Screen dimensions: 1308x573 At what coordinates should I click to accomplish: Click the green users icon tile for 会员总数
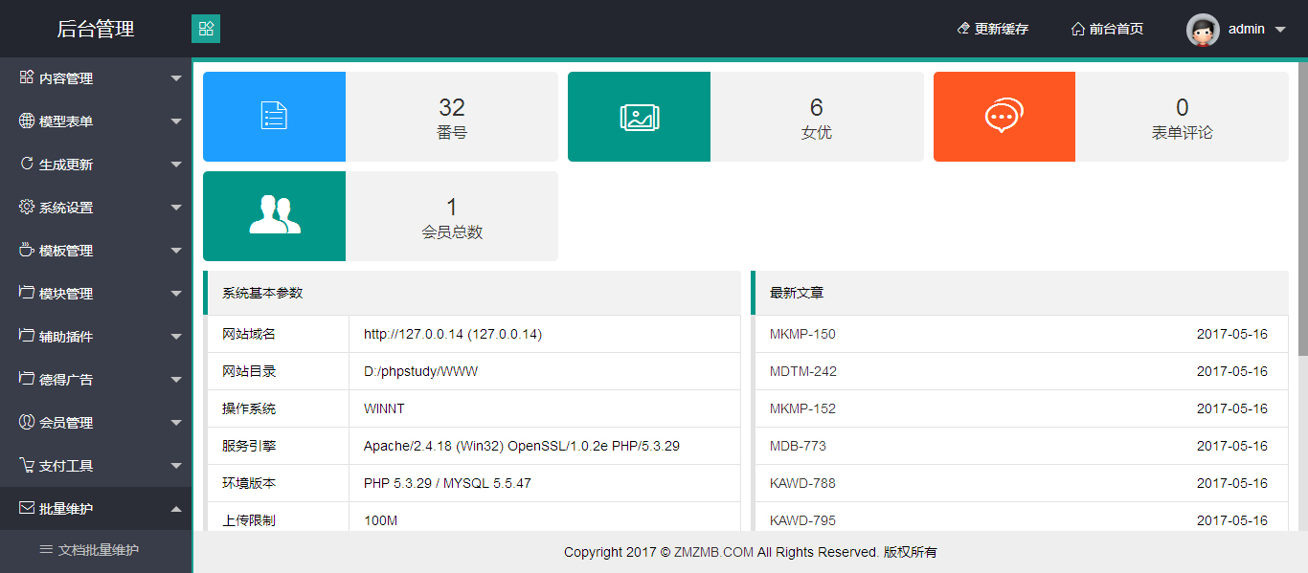coord(274,216)
